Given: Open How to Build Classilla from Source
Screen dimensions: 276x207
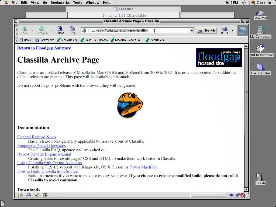Looking at the screenshot, I should click(47, 171).
